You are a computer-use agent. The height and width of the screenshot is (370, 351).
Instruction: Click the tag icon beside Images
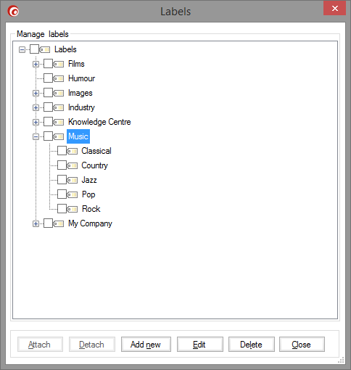(x=59, y=93)
